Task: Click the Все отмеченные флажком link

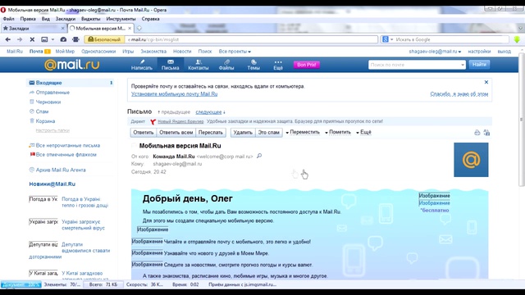Action: coord(66,155)
